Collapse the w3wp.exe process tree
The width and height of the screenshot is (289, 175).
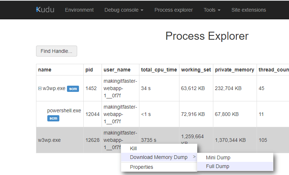tap(40, 88)
